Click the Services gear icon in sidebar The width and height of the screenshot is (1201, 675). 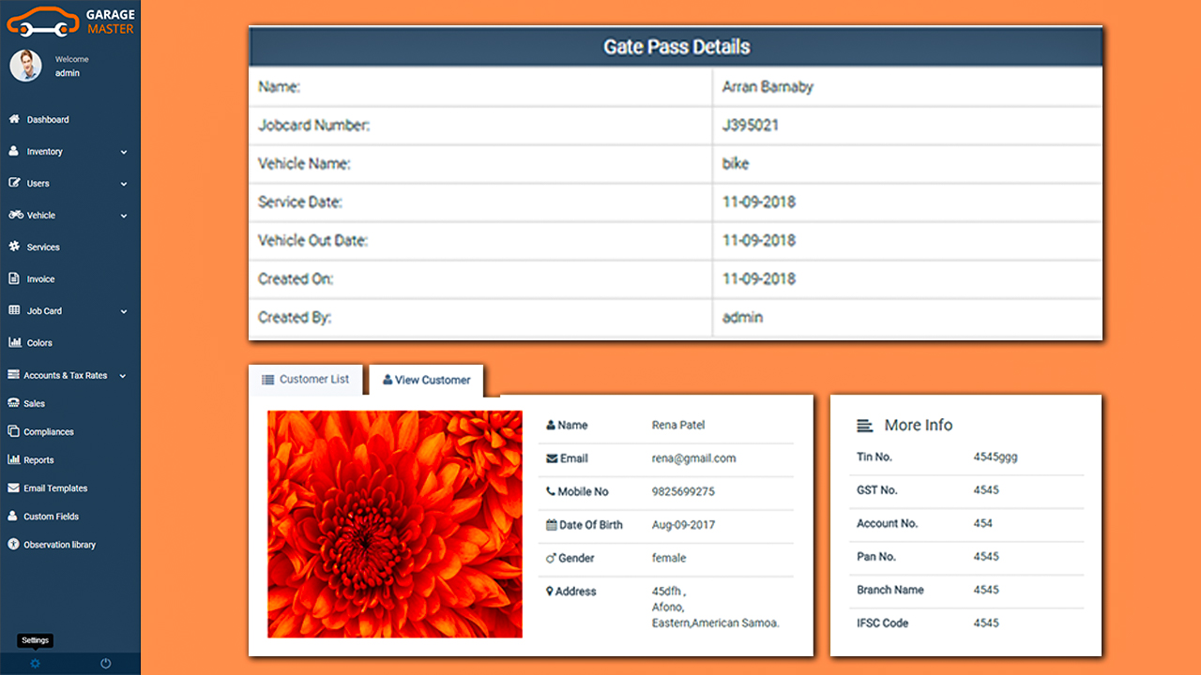(x=14, y=247)
